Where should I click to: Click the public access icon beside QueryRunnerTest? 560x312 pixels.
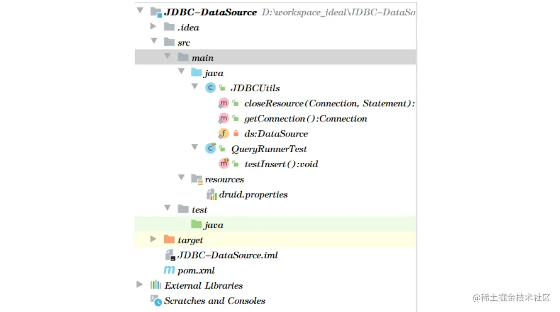[x=223, y=149]
